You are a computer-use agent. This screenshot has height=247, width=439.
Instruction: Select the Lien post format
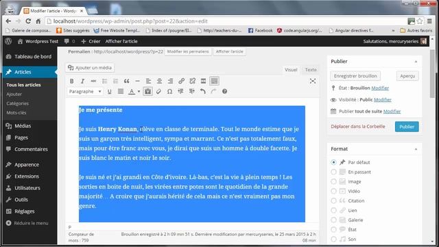pyautogui.click(x=333, y=211)
